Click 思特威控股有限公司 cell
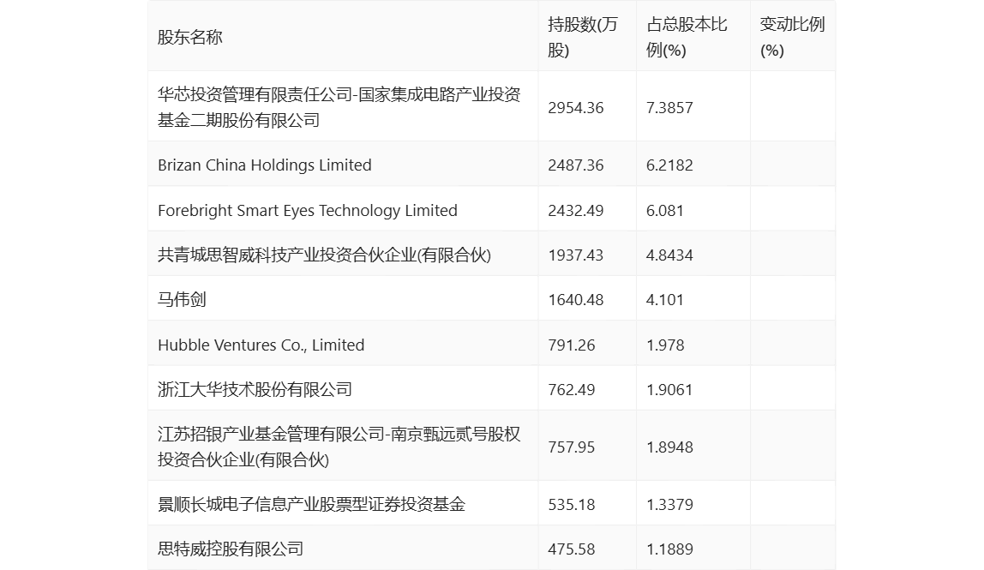This screenshot has height=570, width=984. pos(231,549)
